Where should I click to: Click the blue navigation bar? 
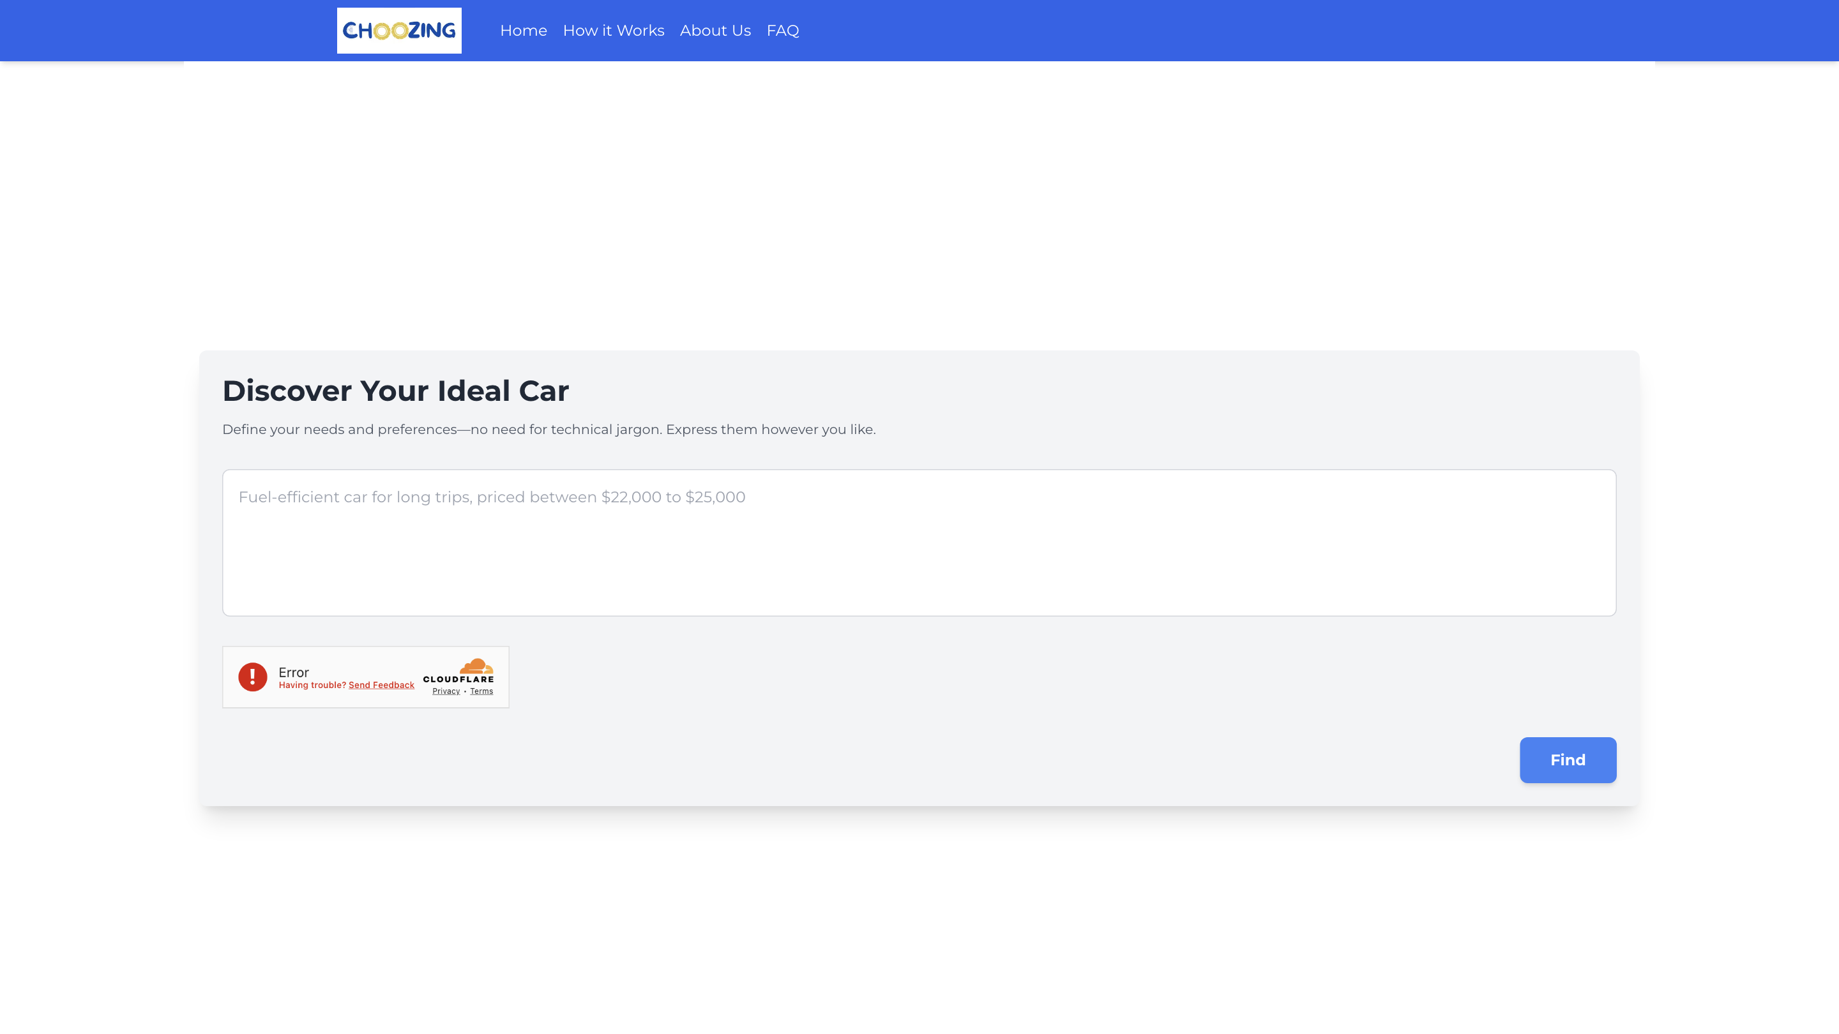1214,30
